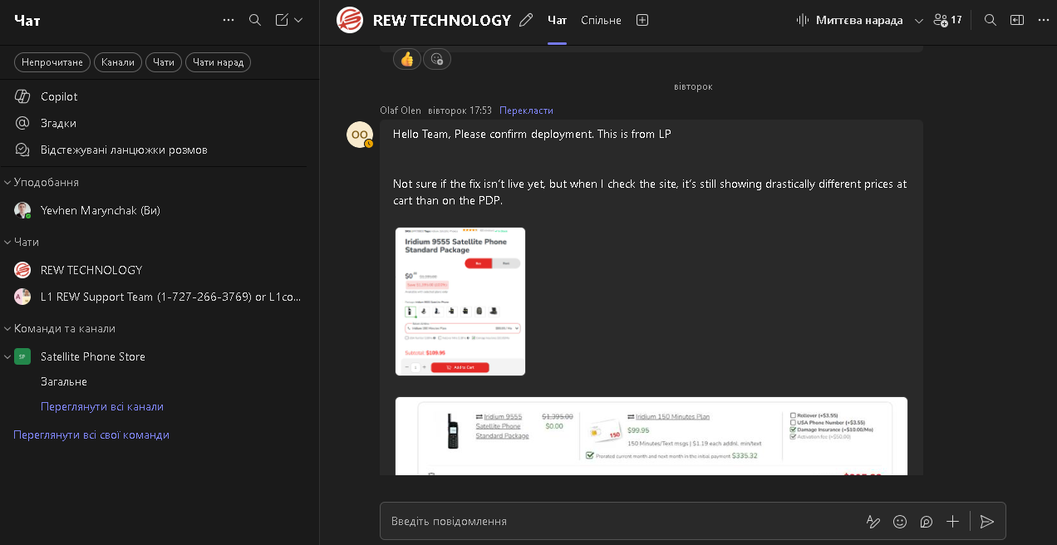The image size is (1057, 545).
Task: Start a new chat with compose icon
Action: click(282, 20)
